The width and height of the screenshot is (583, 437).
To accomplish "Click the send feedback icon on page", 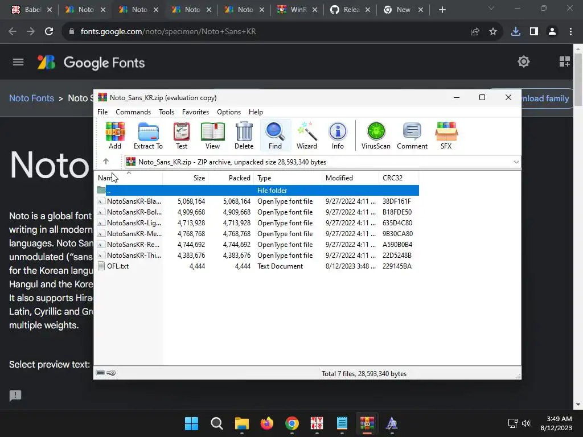I will pos(15,395).
